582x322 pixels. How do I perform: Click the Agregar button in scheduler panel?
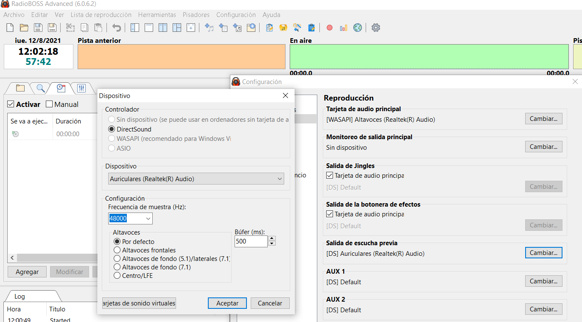(27, 272)
